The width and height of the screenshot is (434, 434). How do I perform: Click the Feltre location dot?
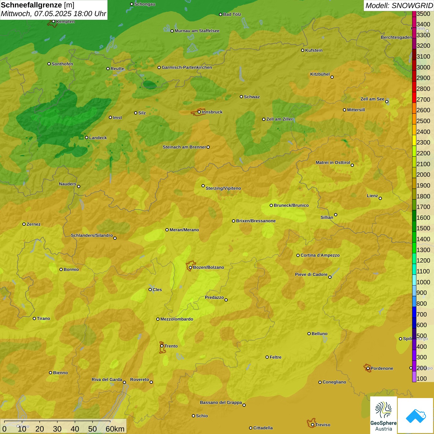coord(267,357)
